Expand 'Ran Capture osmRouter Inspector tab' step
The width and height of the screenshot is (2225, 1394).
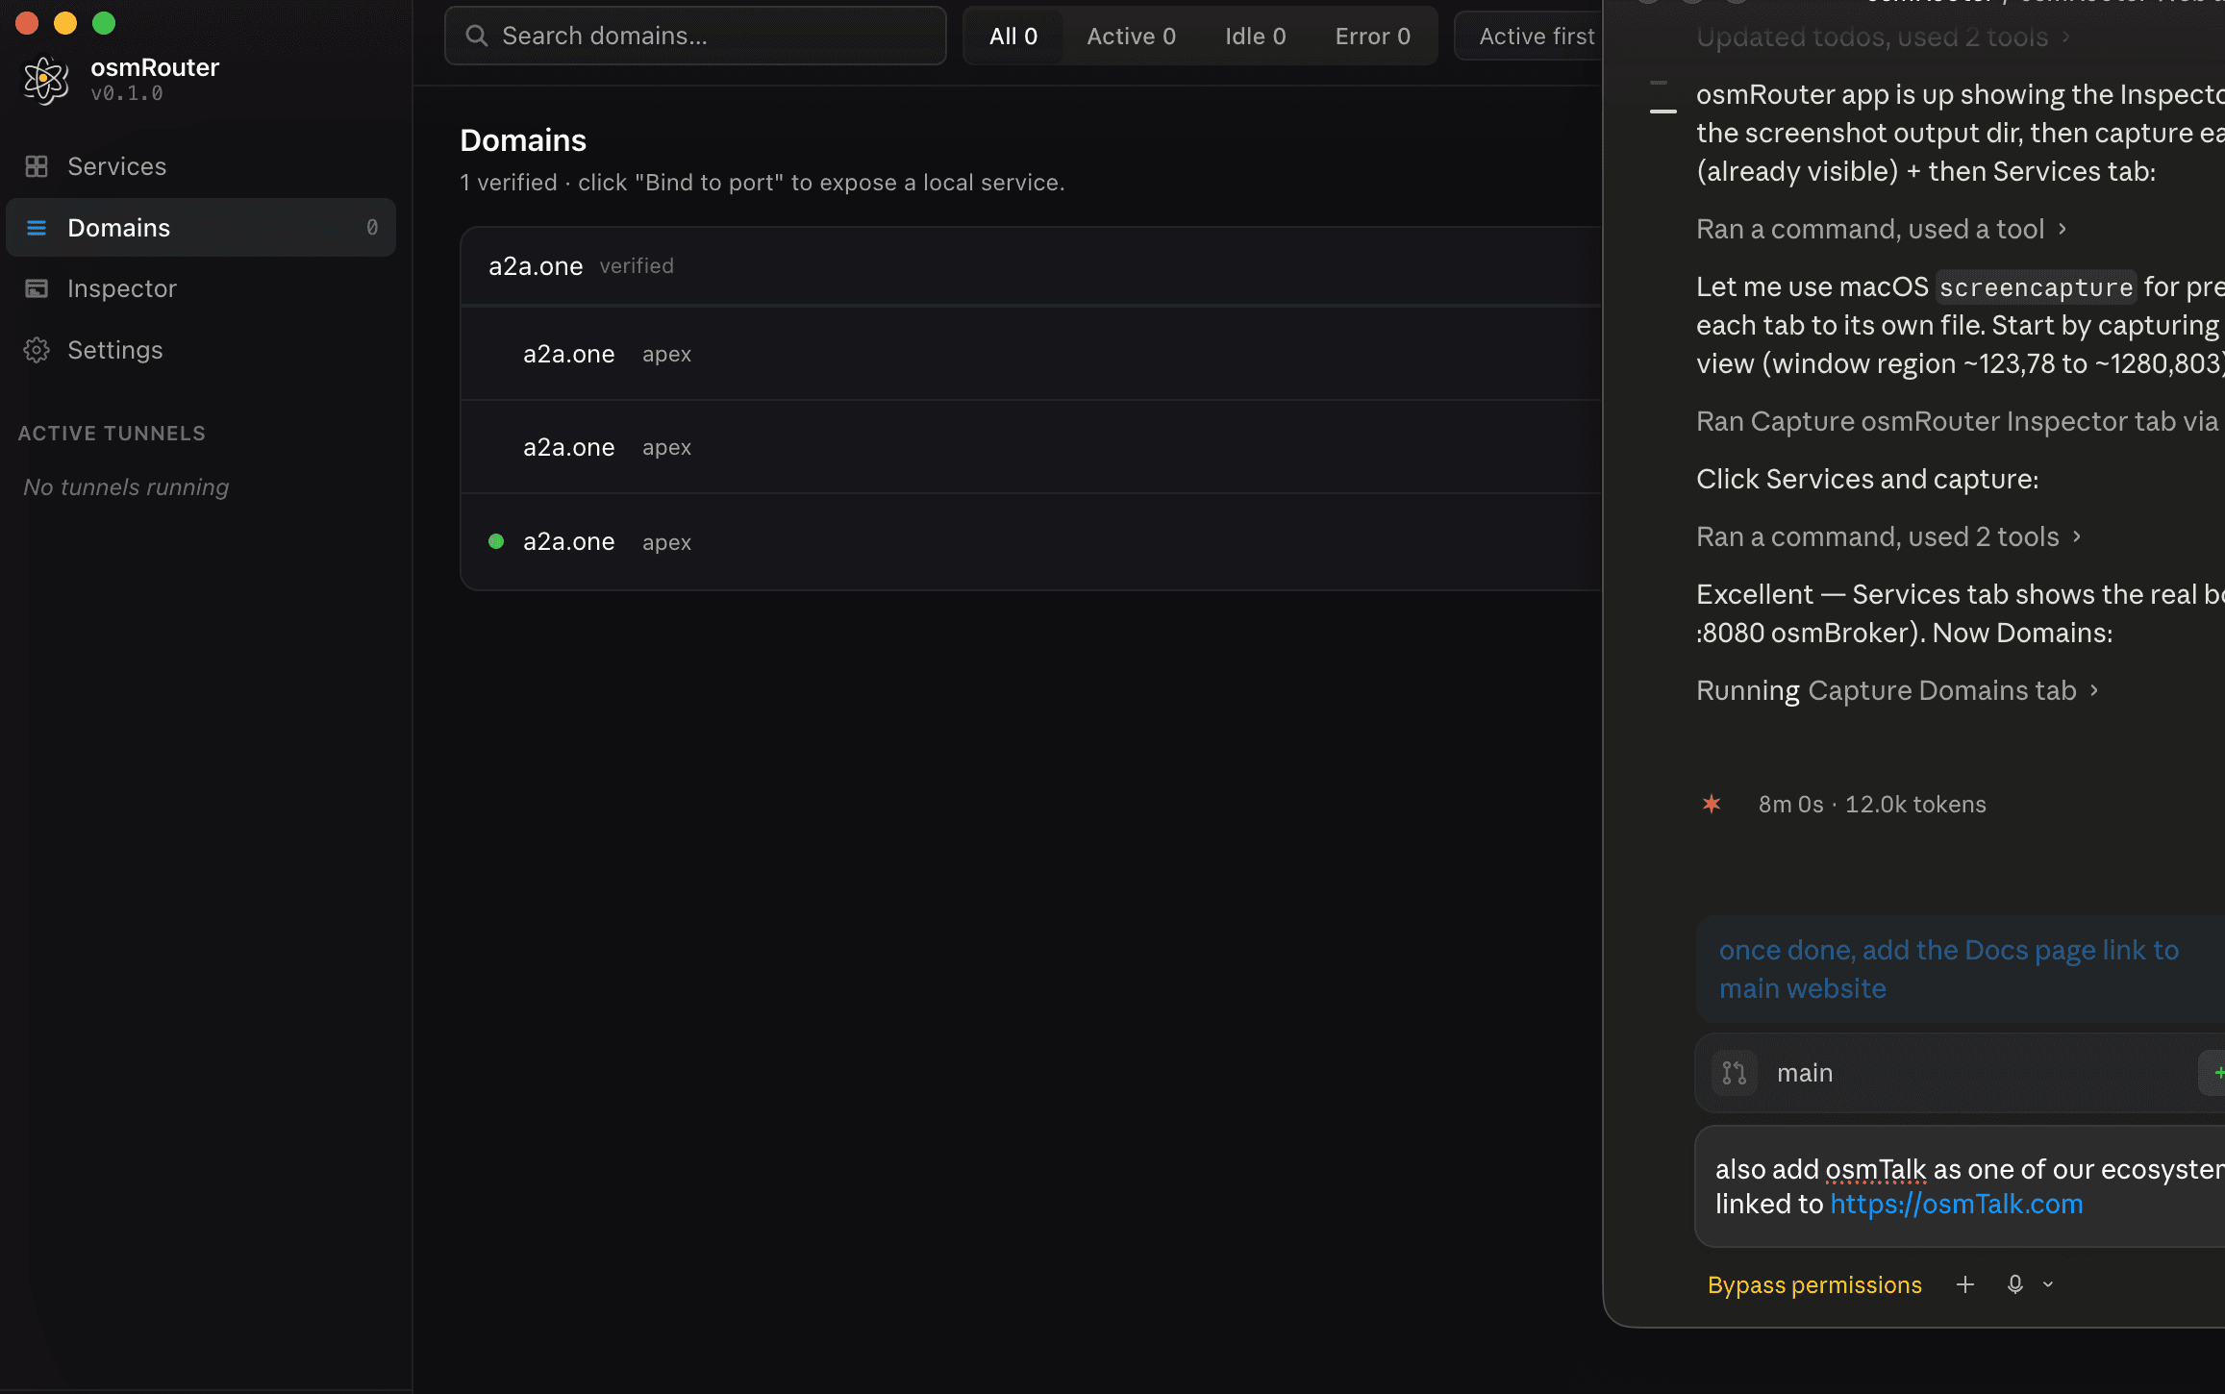pyautogui.click(x=1957, y=421)
